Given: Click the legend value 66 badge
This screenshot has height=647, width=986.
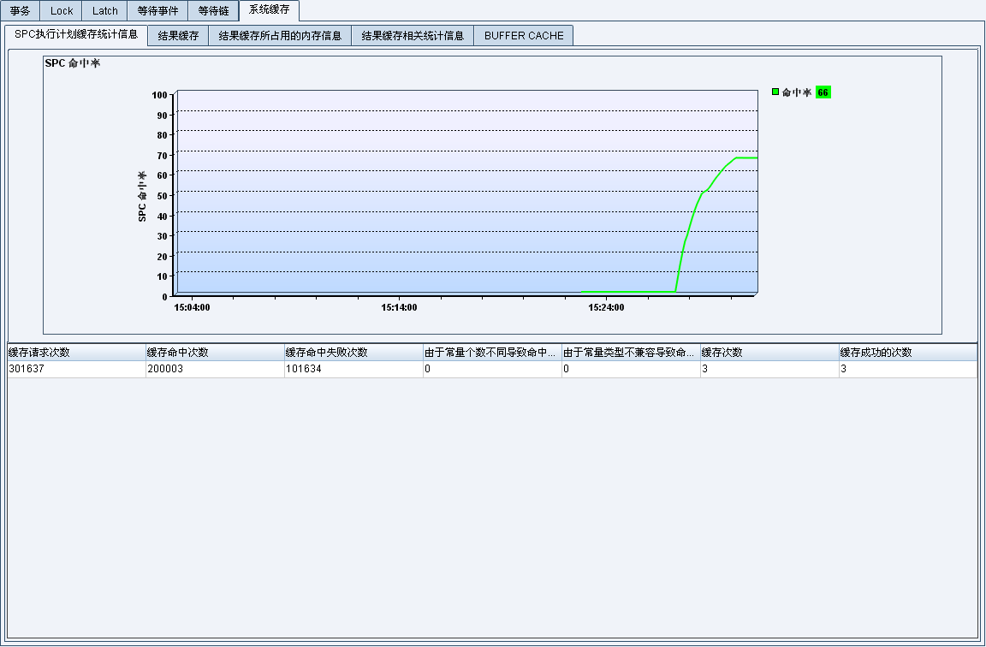Looking at the screenshot, I should pos(823,92).
